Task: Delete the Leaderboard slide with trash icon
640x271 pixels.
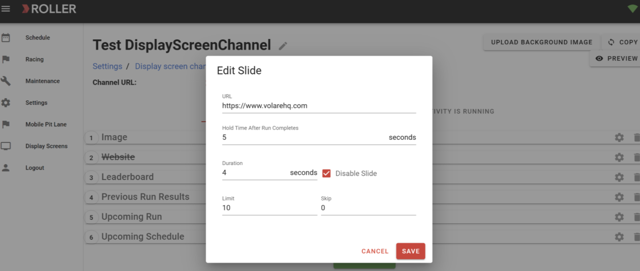Action: pos(636,177)
